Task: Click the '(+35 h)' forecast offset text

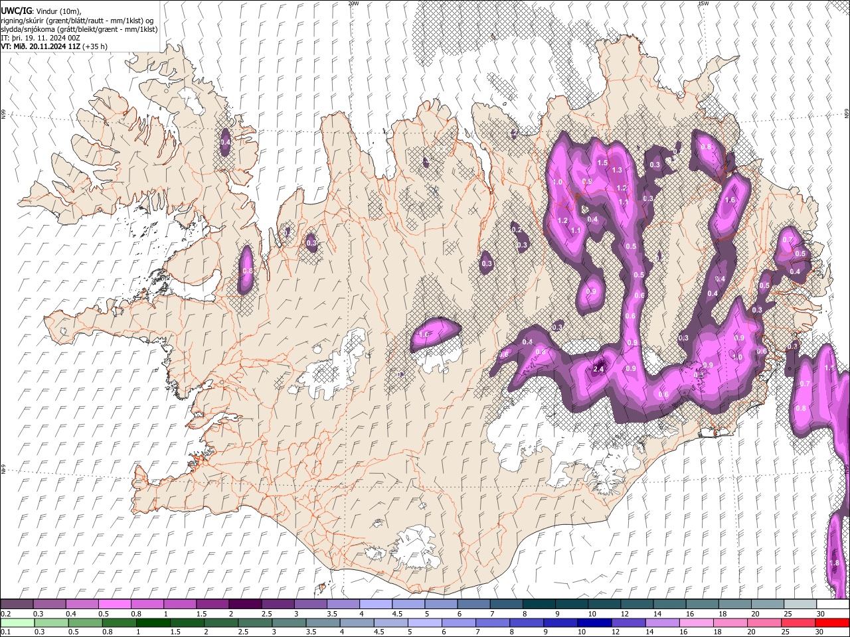Action: coord(96,46)
